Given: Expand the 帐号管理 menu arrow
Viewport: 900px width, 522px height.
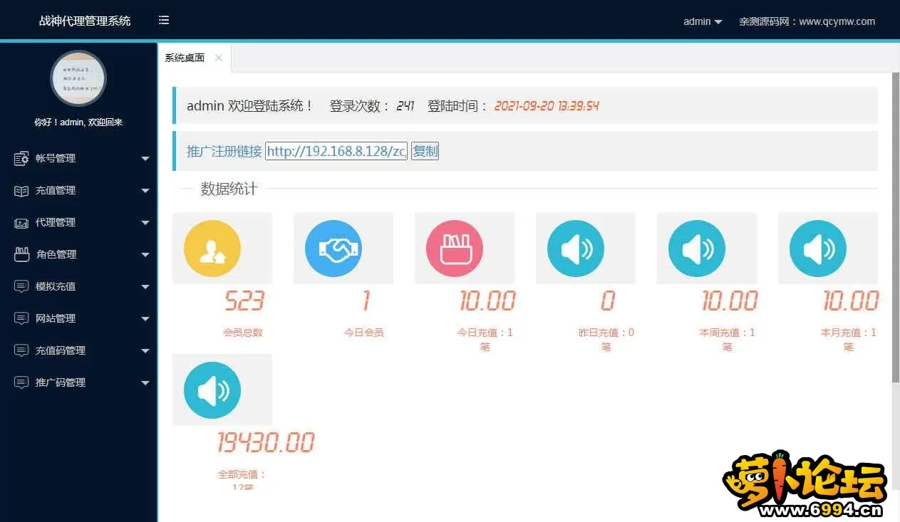Looking at the screenshot, I should click(x=145, y=159).
